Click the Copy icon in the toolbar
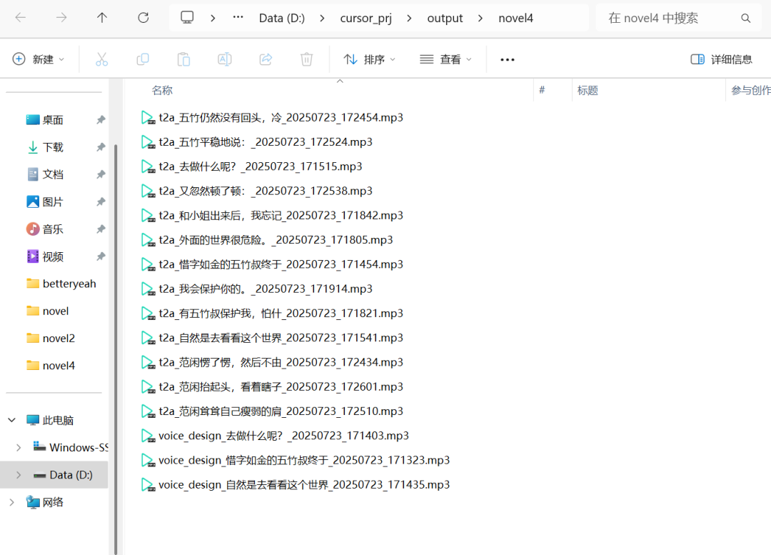The height and width of the screenshot is (555, 771). (142, 59)
